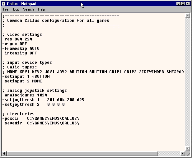Click the '-pcxdir' directory path line
The image size is (192, 158).
(41, 118)
